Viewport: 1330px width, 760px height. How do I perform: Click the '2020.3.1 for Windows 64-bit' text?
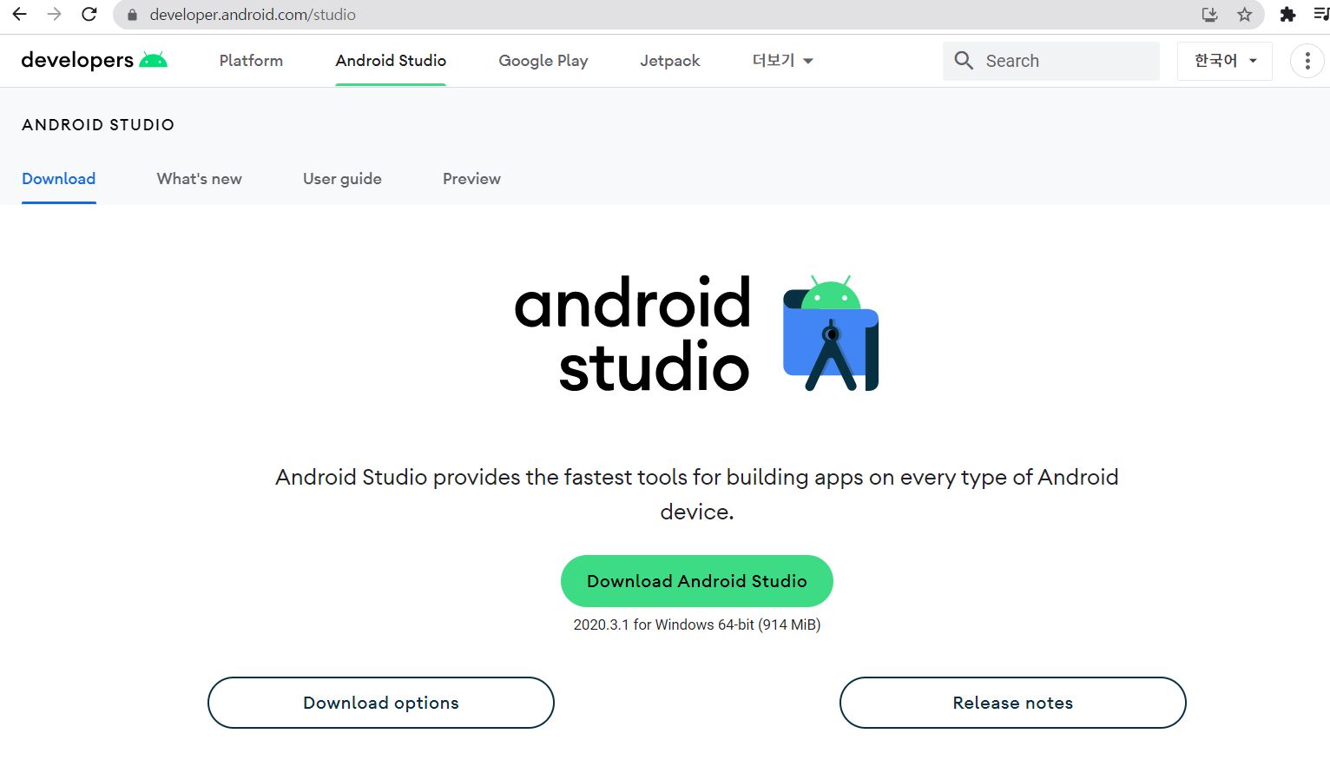pyautogui.click(x=697, y=625)
